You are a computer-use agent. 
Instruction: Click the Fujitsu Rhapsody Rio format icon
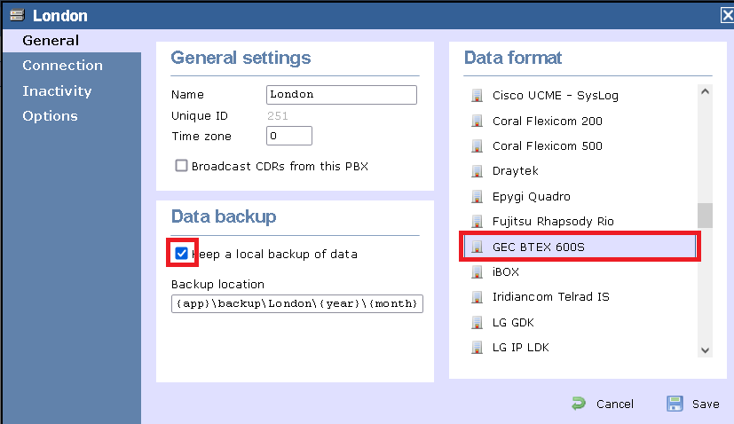click(477, 222)
